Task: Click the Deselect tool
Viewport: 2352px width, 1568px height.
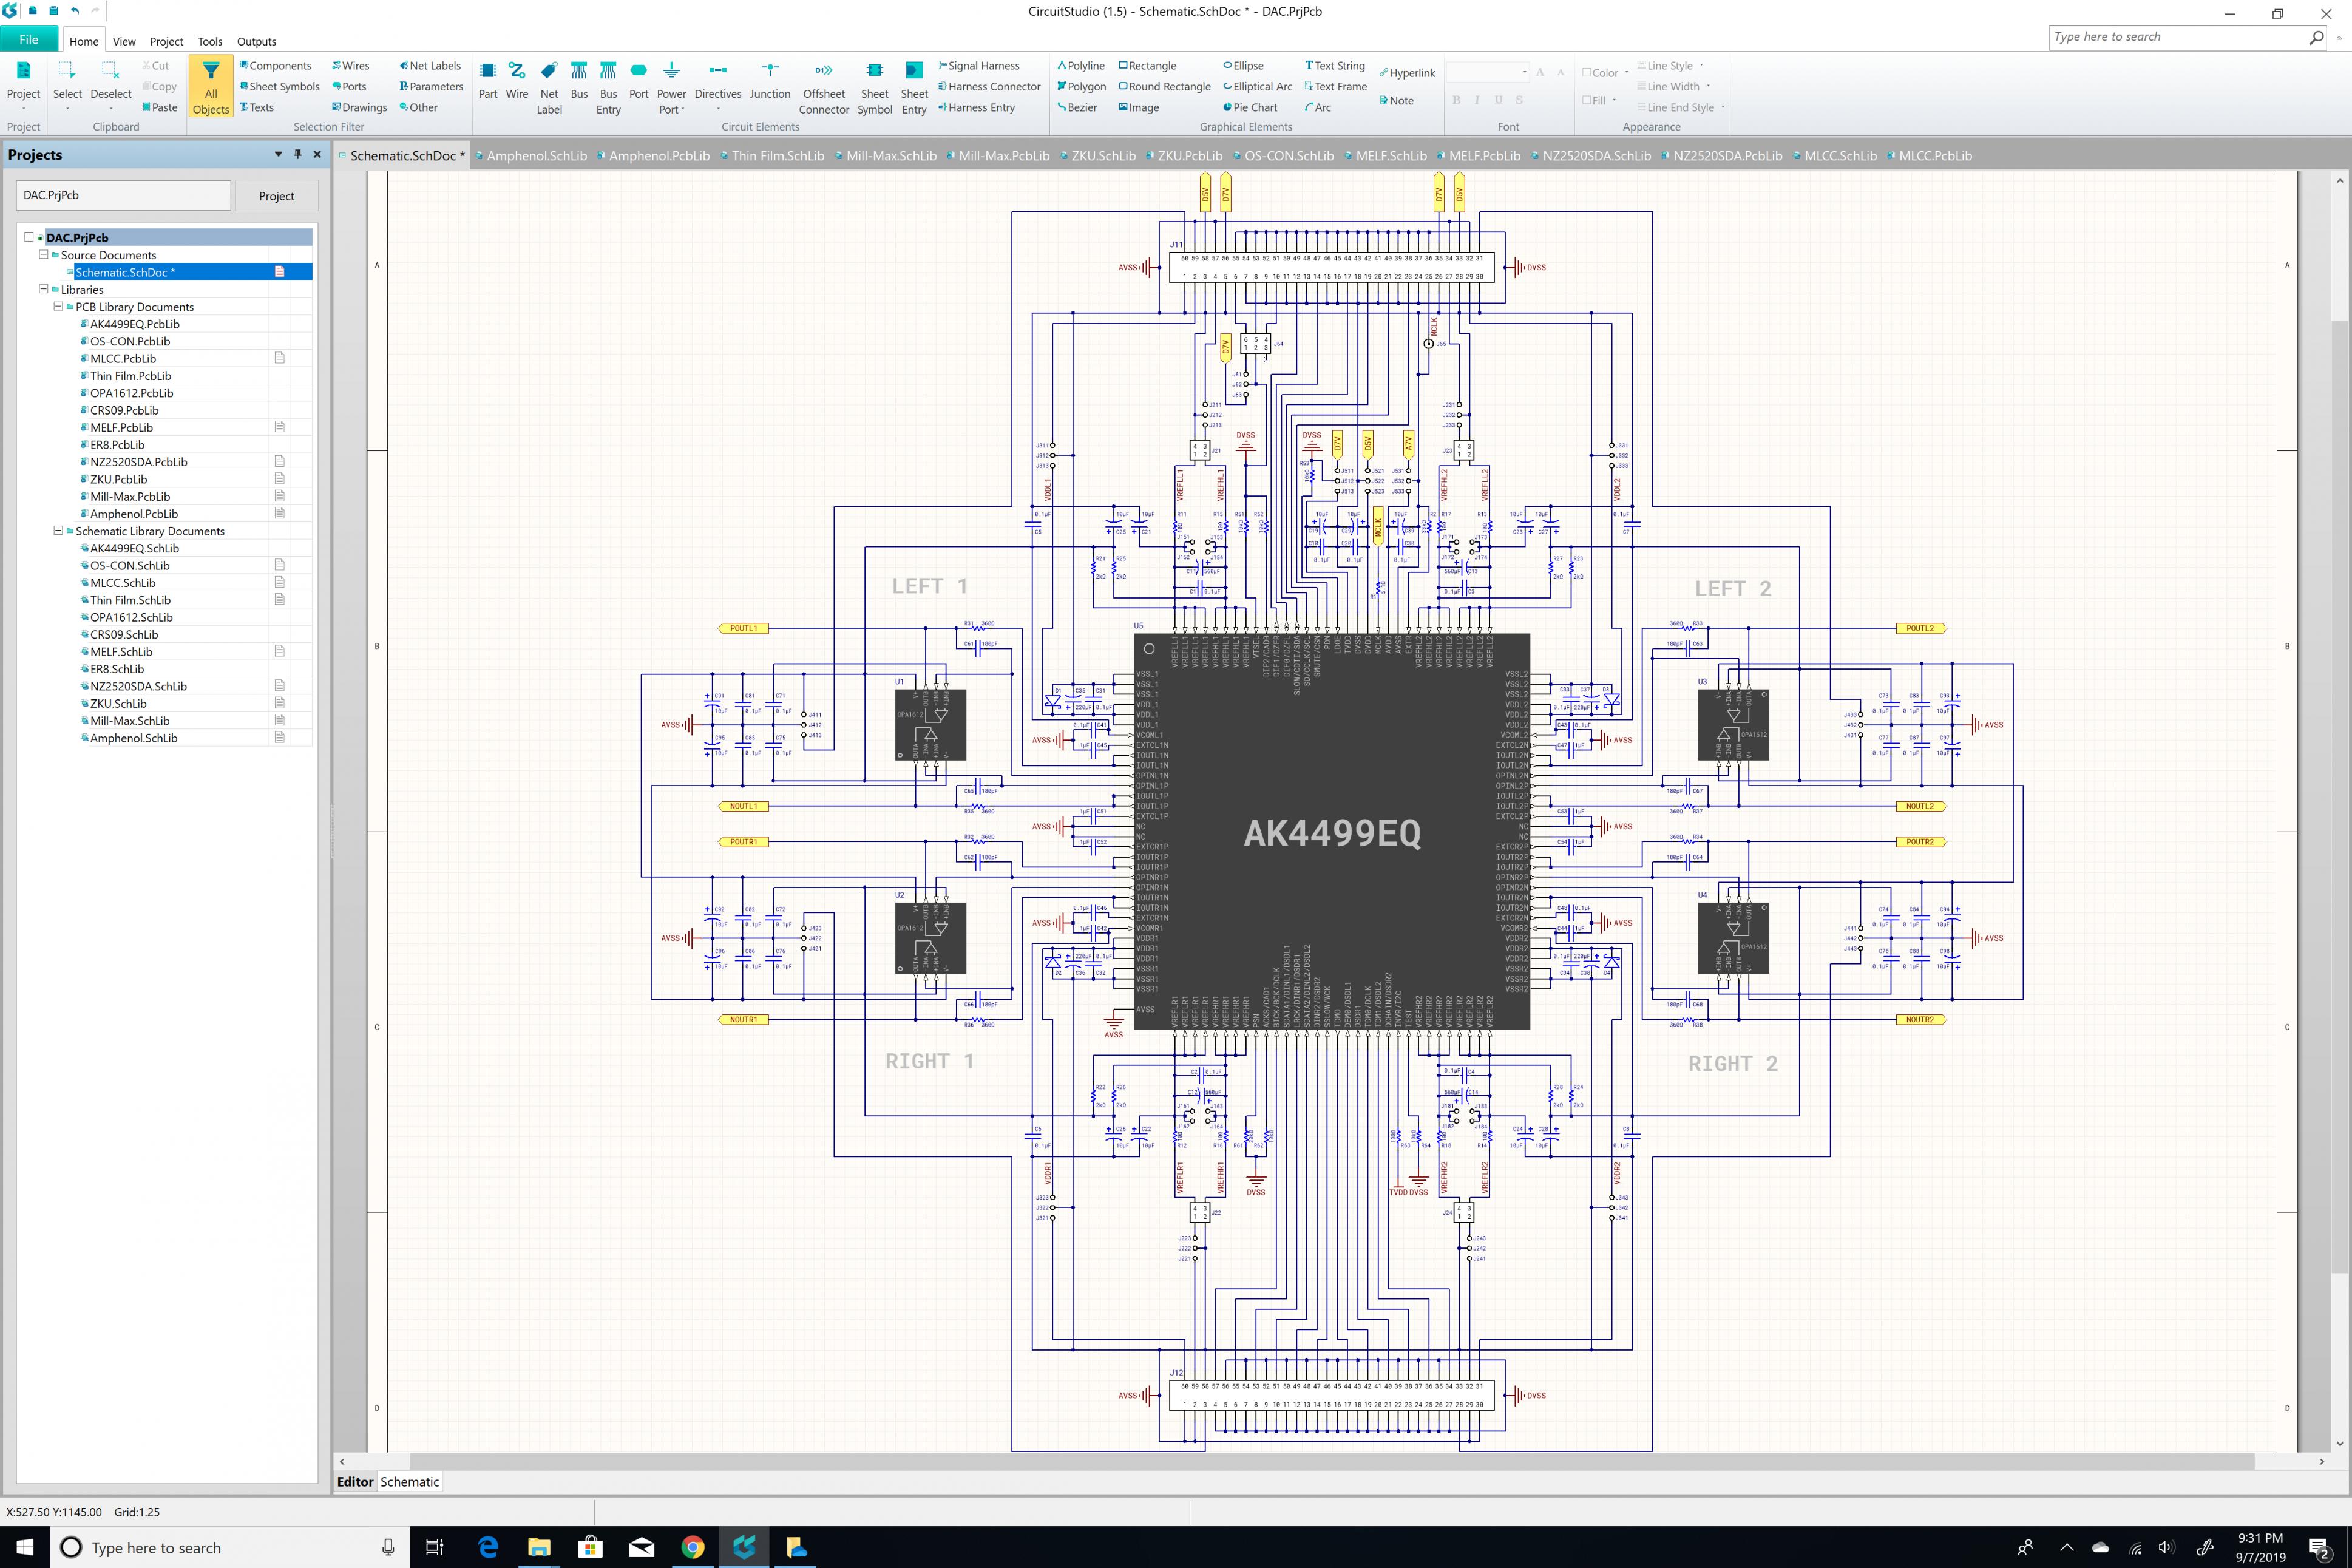Action: click(111, 86)
